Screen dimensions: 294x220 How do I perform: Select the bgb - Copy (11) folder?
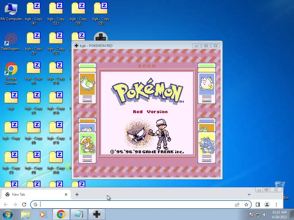[x=56, y=13]
